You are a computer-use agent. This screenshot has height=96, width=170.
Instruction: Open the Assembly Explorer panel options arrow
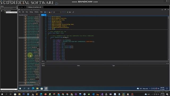(38, 15)
